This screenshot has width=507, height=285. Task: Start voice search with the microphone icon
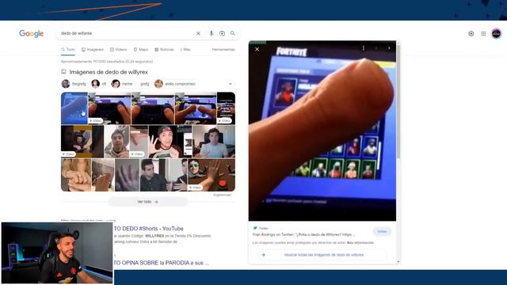(x=212, y=33)
